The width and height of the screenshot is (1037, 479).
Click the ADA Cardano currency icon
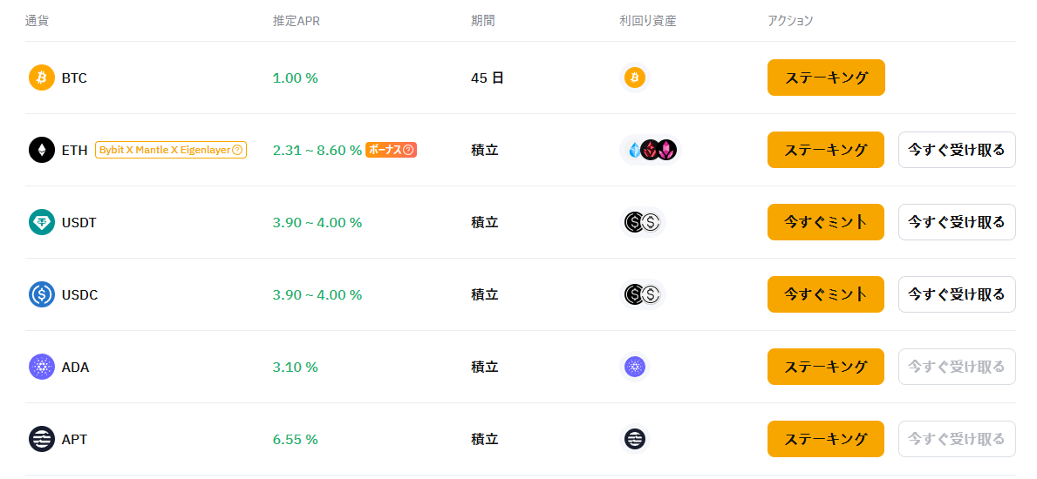pos(42,367)
